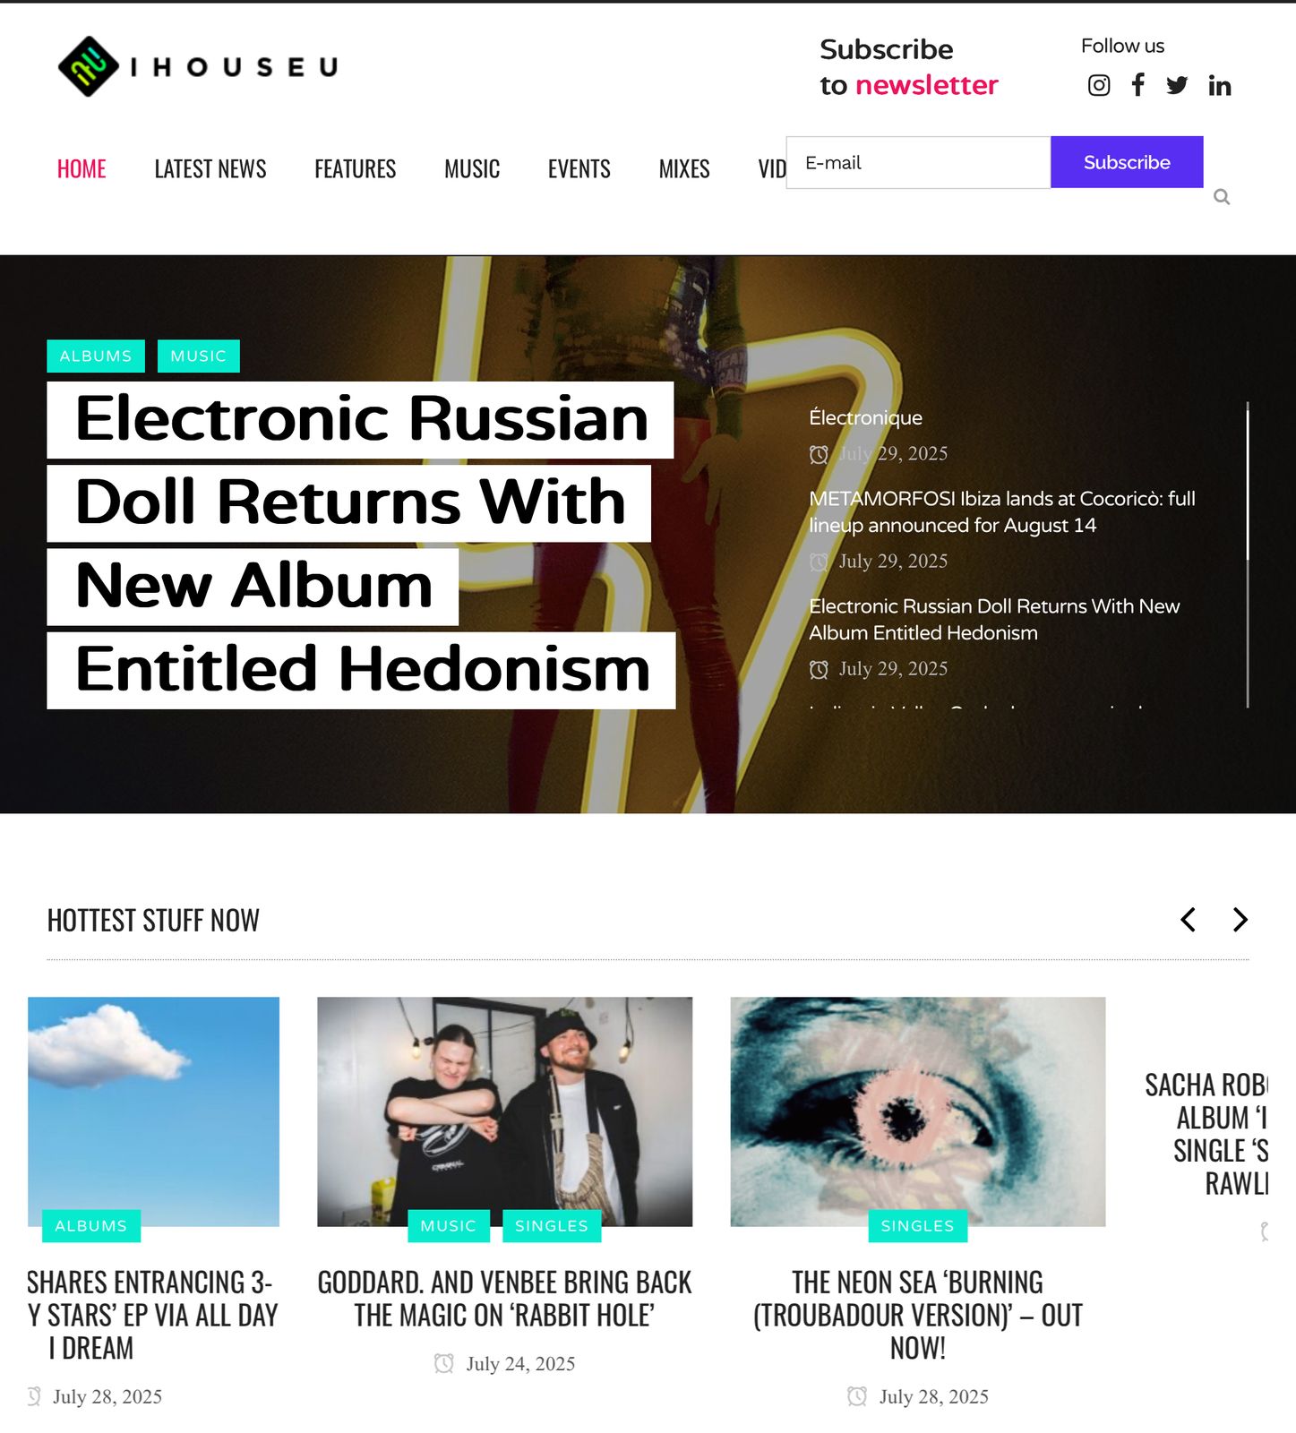Open the Mixes menu item
The width and height of the screenshot is (1296, 1433).
[x=684, y=168]
